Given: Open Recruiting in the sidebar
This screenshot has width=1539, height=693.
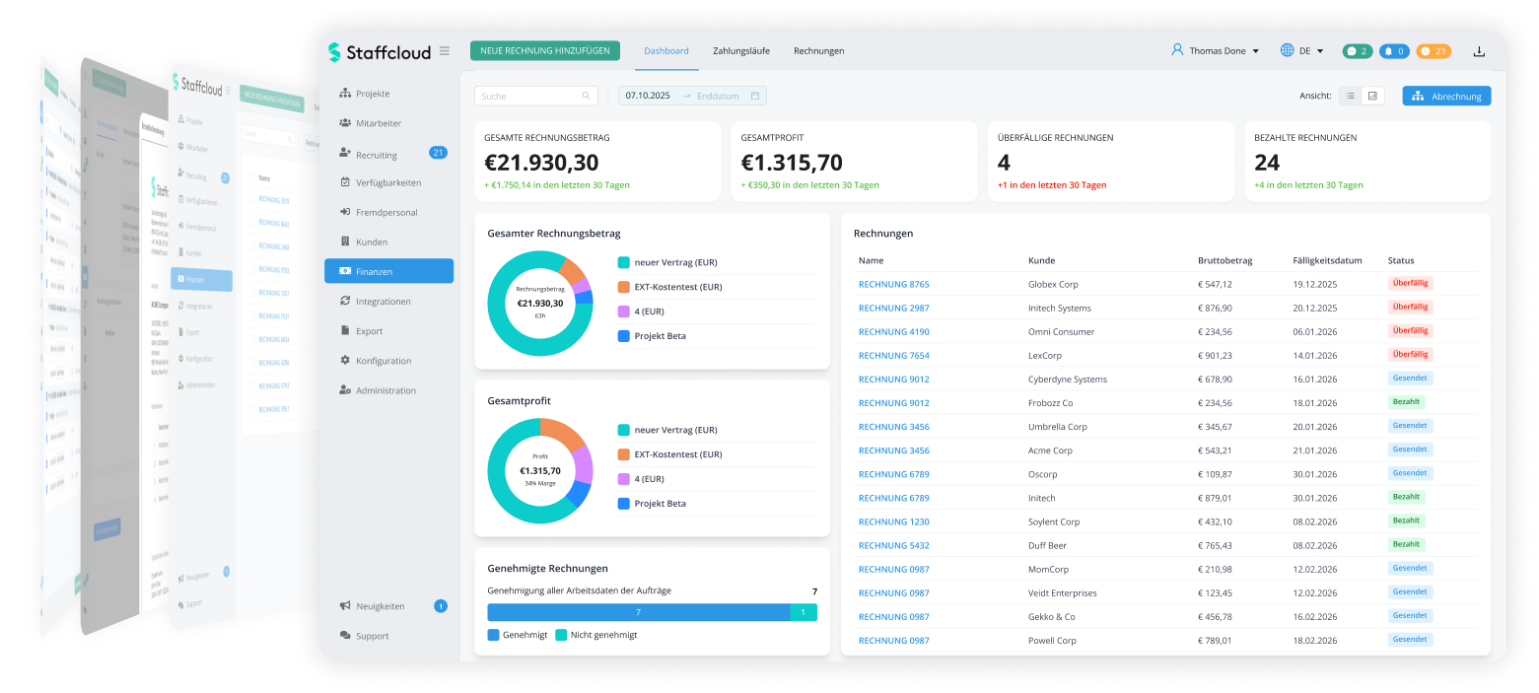Looking at the screenshot, I should [x=377, y=155].
